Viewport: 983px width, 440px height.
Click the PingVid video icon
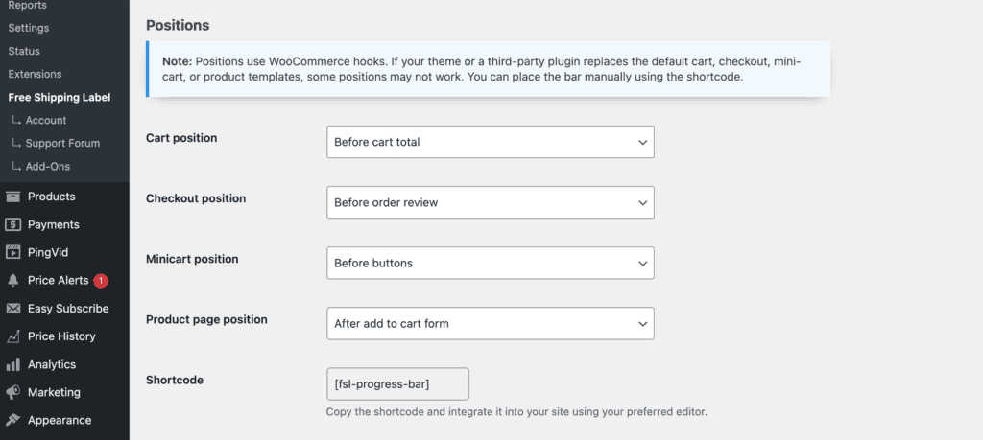click(13, 252)
